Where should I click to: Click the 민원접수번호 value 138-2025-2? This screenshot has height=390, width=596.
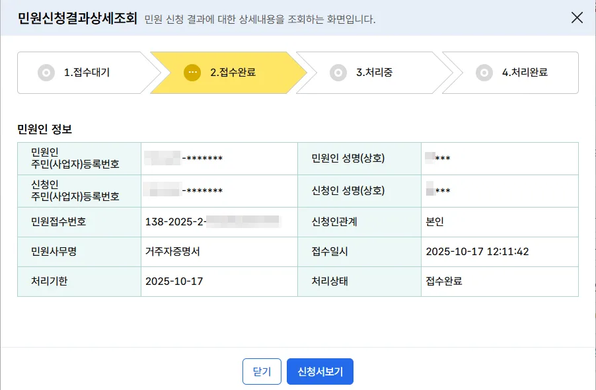[x=174, y=221]
